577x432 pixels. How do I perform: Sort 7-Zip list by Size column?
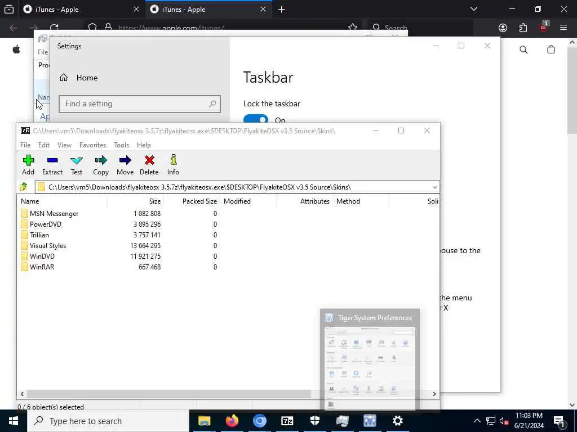pyautogui.click(x=135, y=201)
